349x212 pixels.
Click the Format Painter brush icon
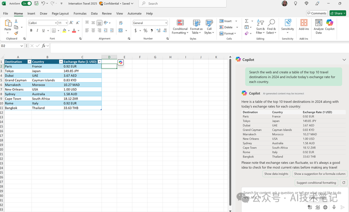16,33
